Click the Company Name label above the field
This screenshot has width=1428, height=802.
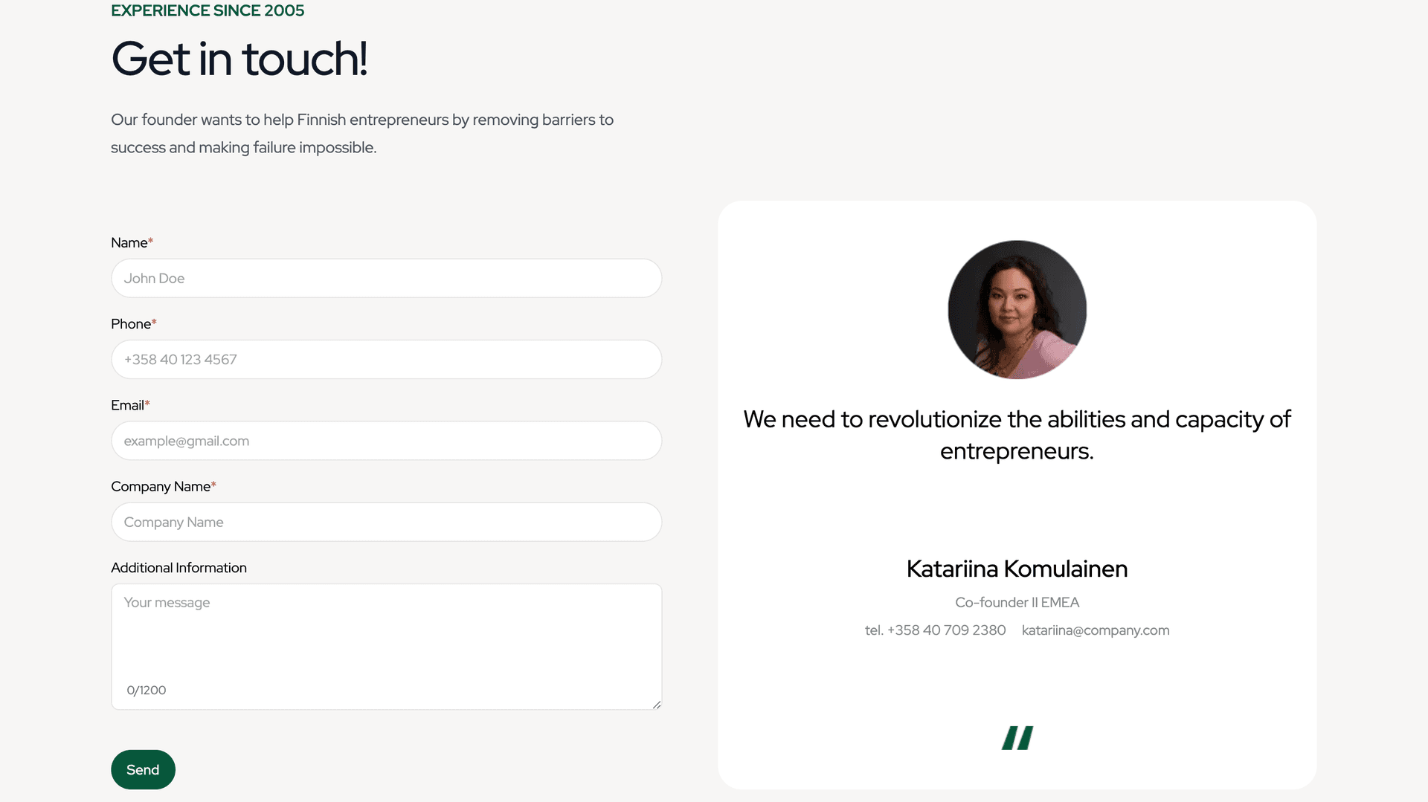161,487
